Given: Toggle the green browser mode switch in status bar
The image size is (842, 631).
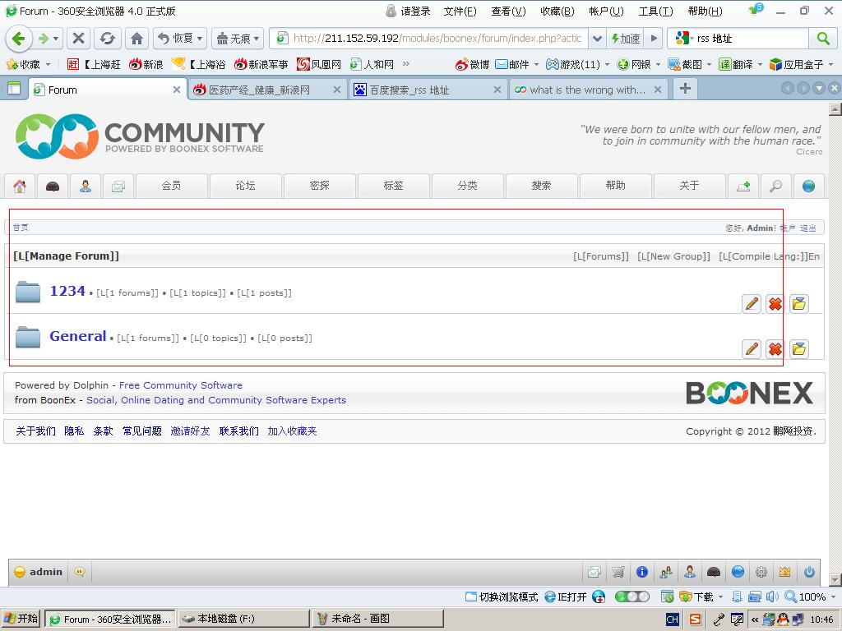Looking at the screenshot, I should point(631,596).
